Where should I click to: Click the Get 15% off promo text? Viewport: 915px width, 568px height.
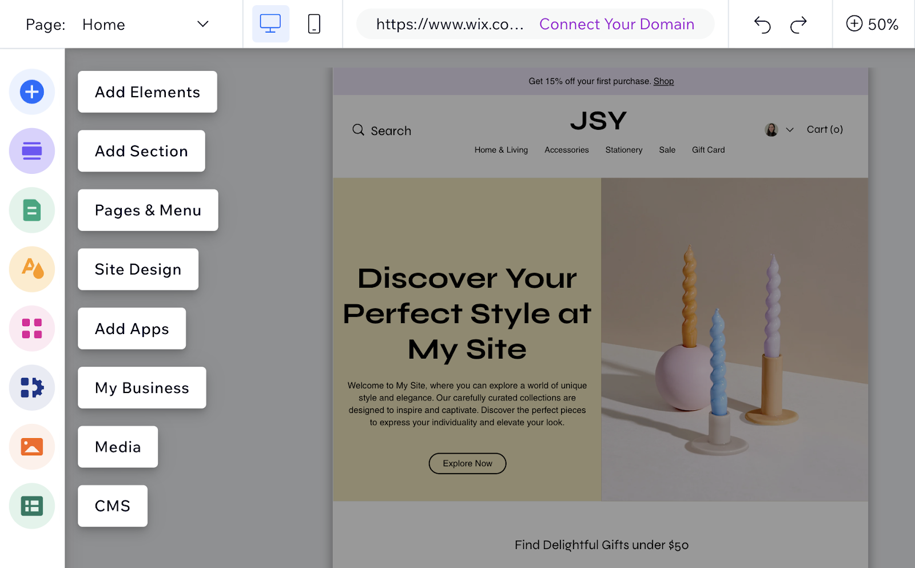click(x=590, y=81)
